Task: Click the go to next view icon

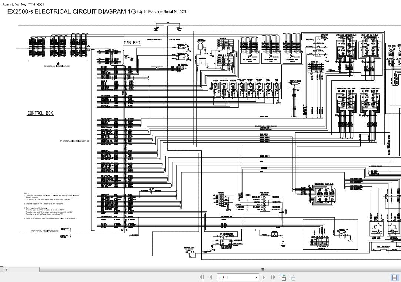Action: (292, 278)
